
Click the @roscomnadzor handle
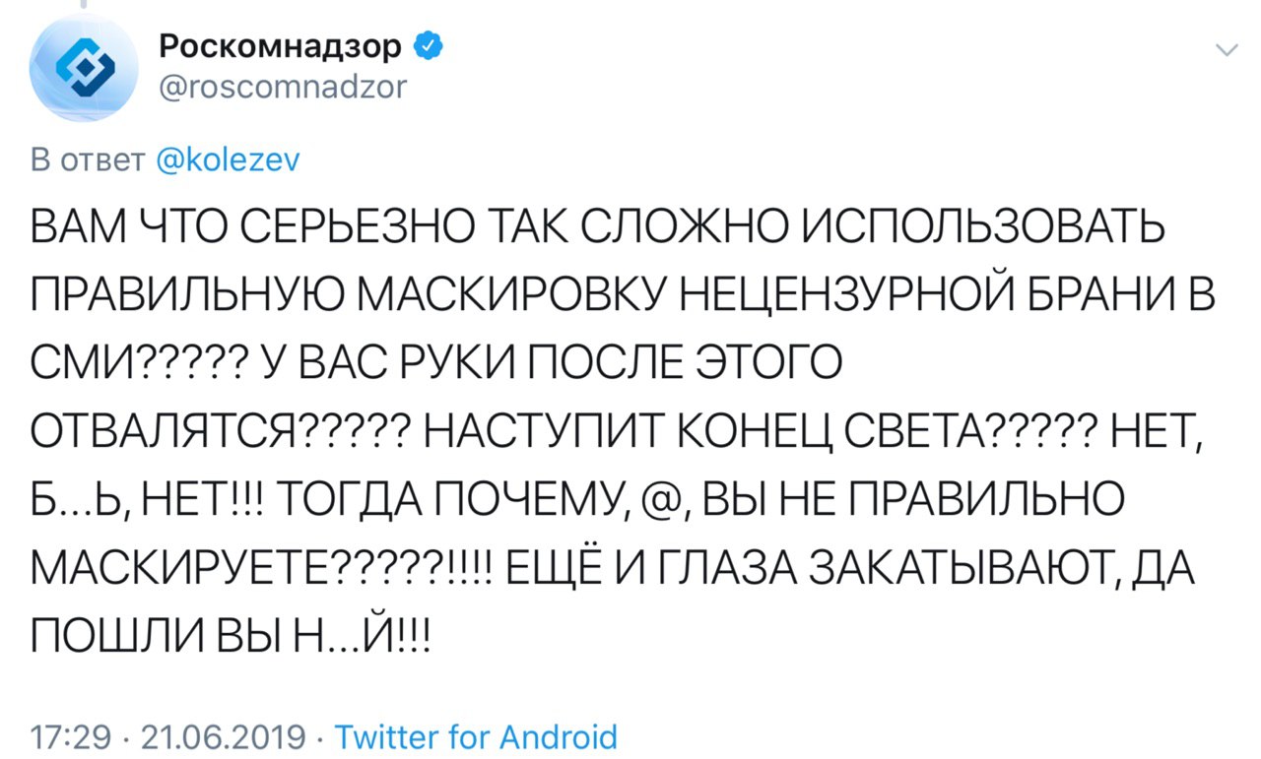pos(281,89)
